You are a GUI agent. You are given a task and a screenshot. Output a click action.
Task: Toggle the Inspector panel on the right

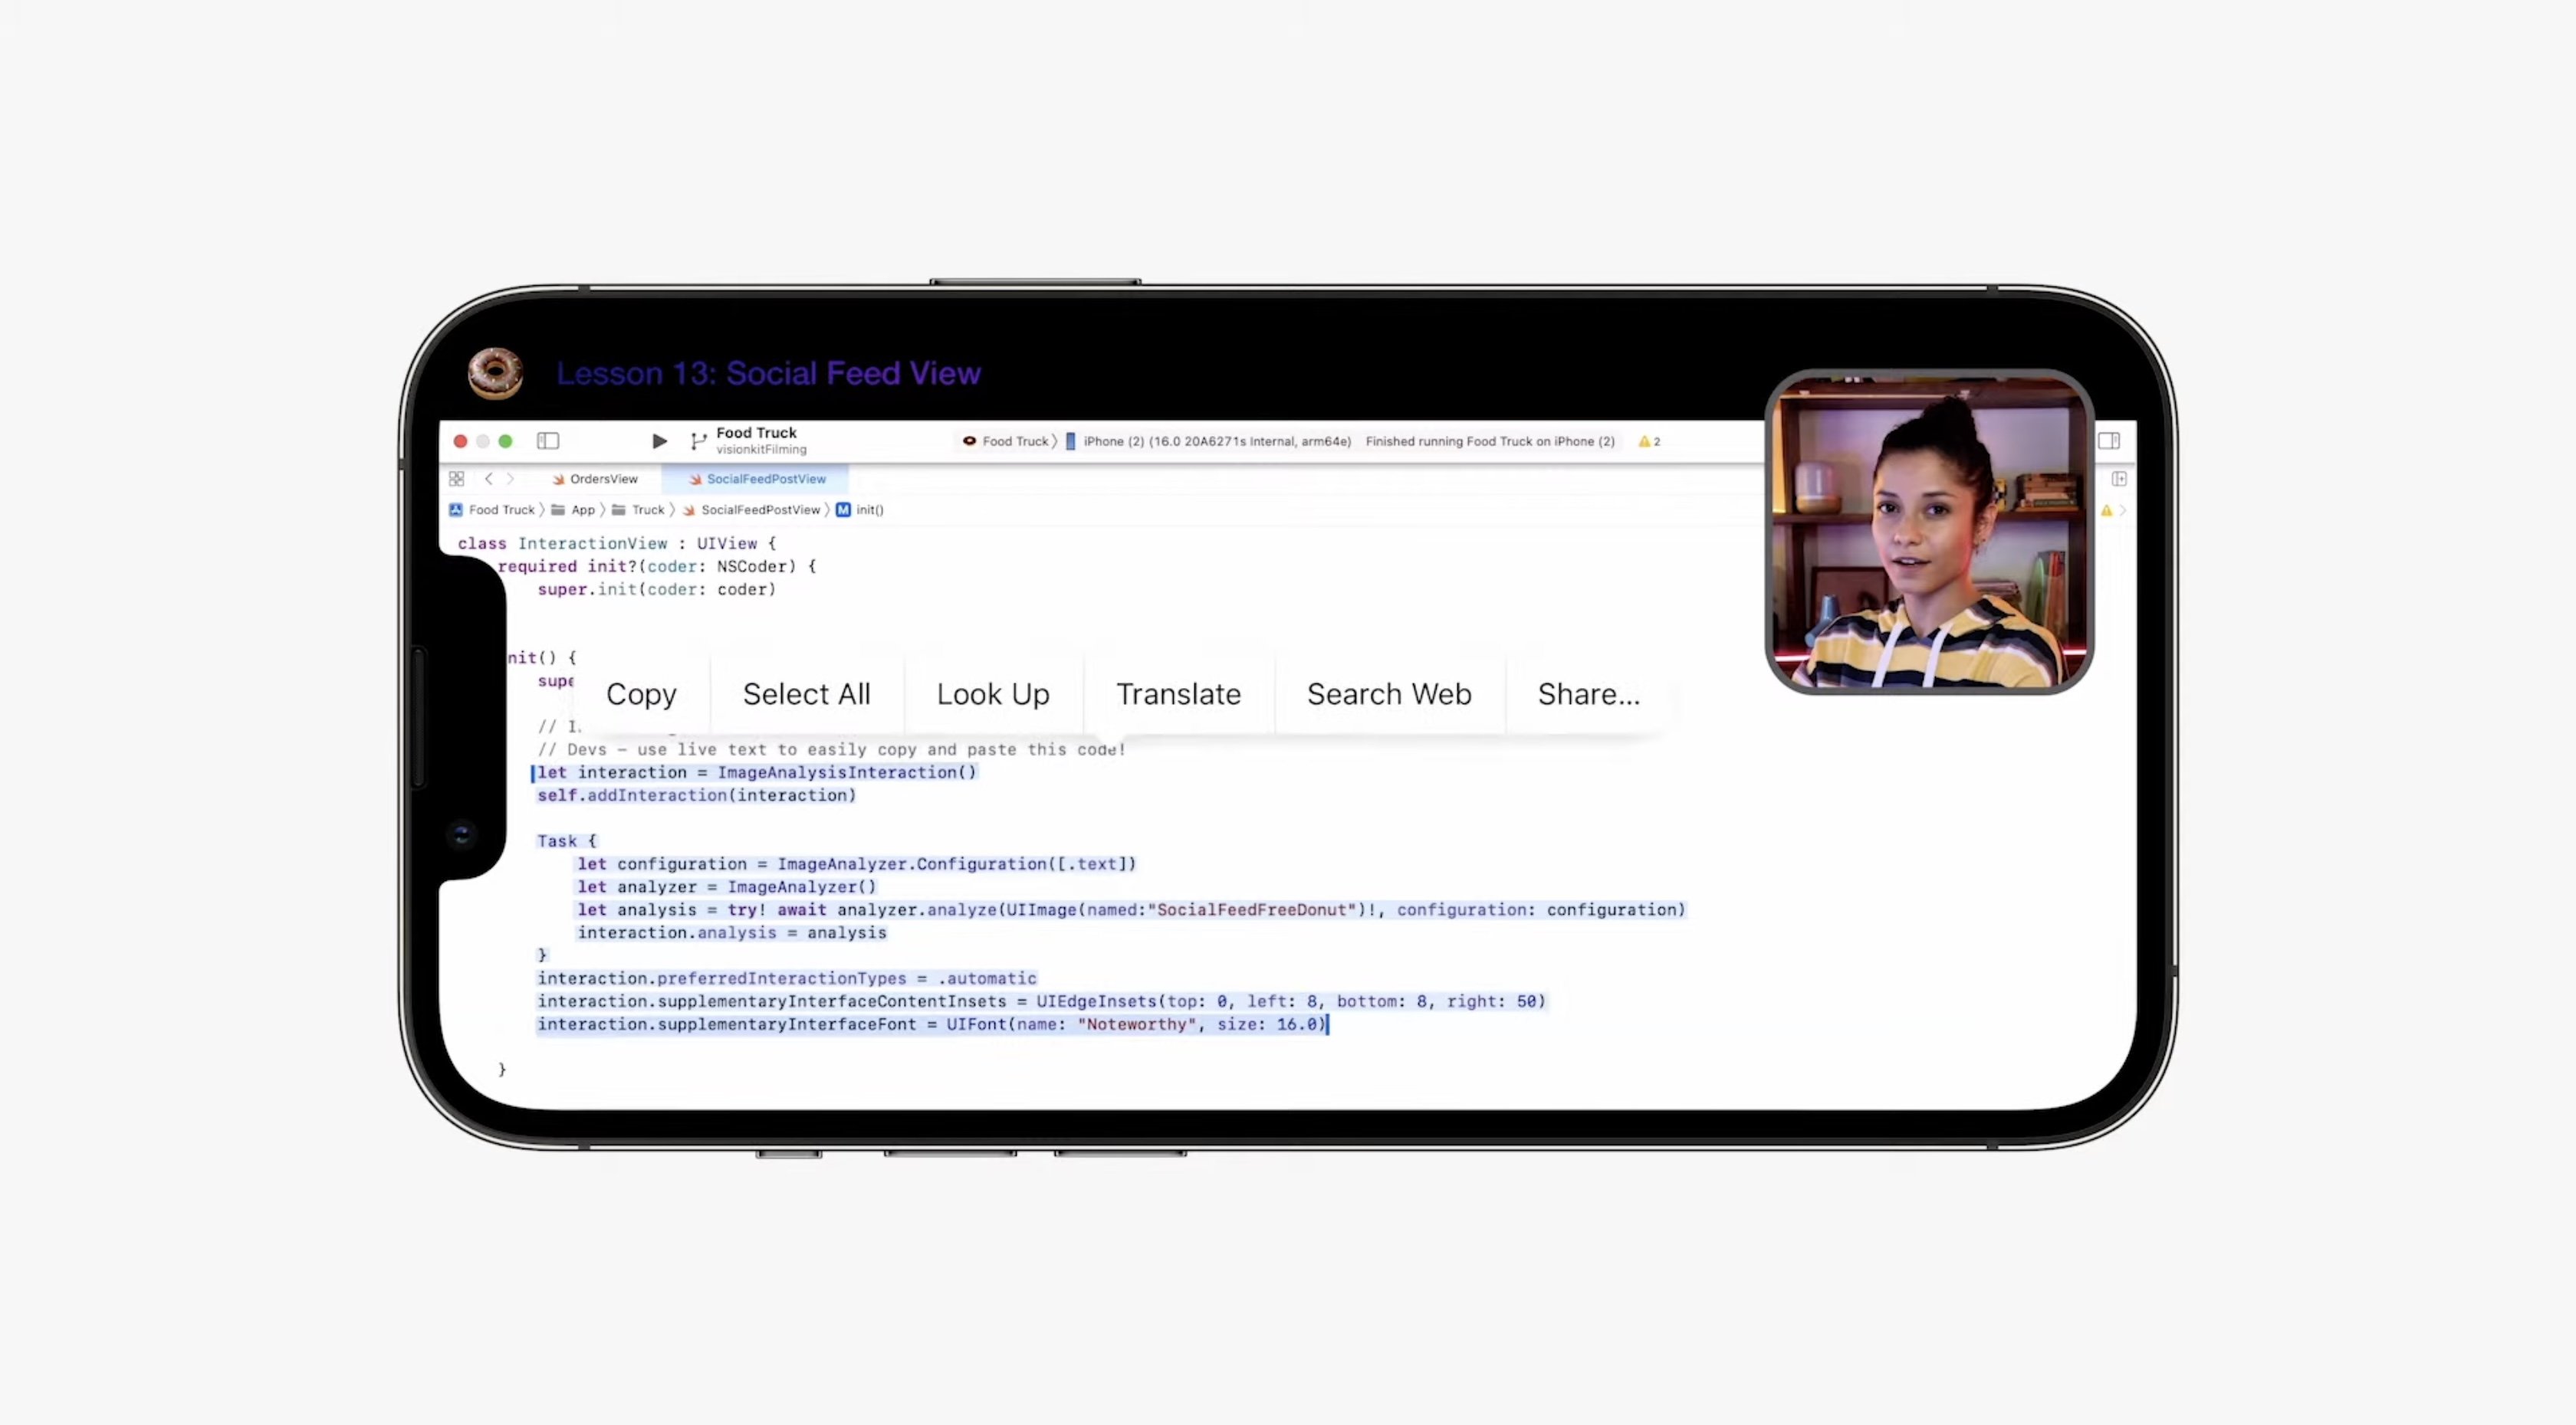pos(2108,441)
